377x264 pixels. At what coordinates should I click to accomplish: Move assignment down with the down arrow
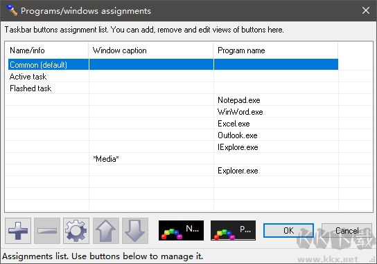(x=135, y=231)
